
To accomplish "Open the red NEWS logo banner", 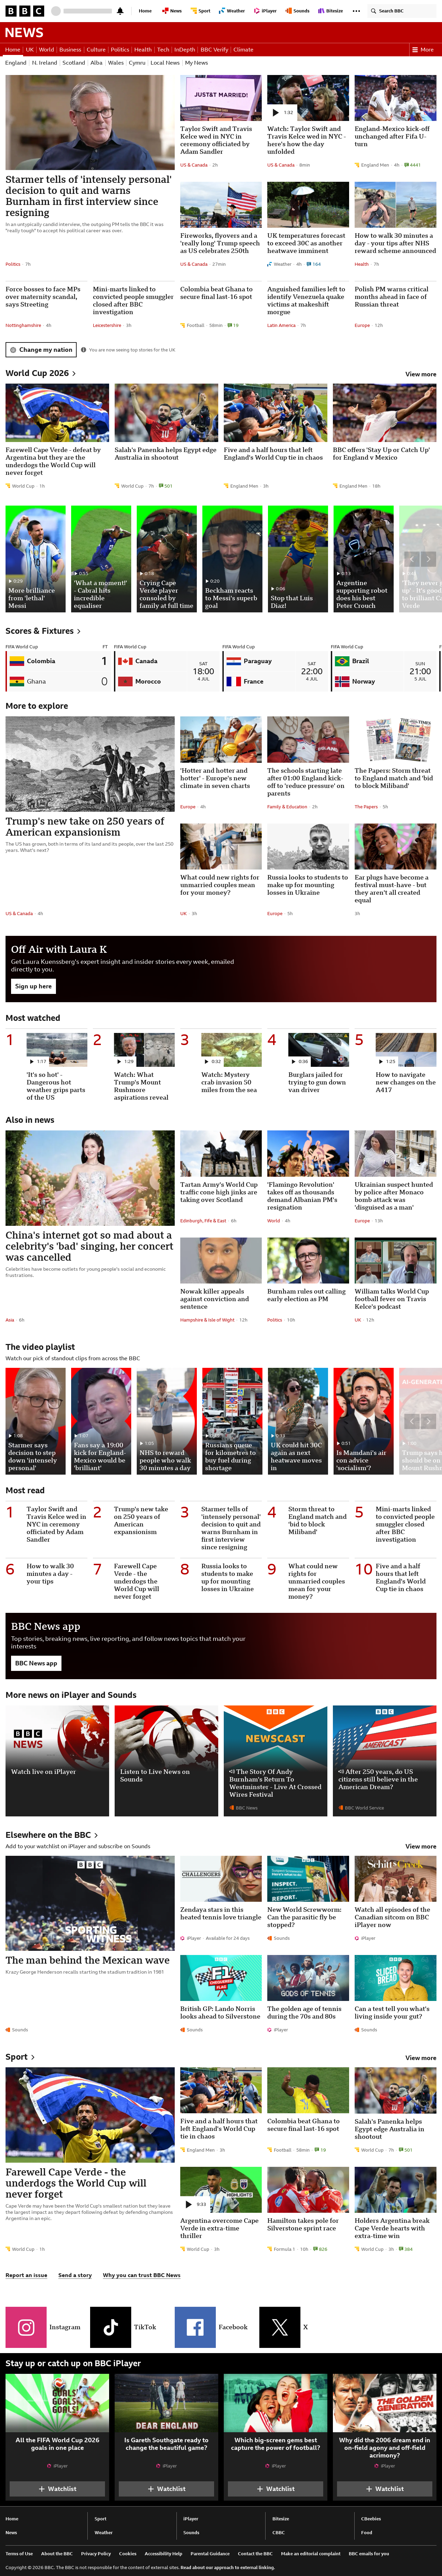I will click(24, 32).
